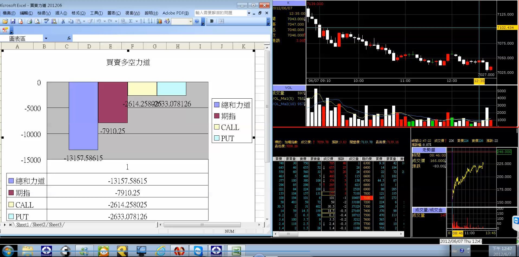Open the Paste options dropdown arrow

coord(84,21)
